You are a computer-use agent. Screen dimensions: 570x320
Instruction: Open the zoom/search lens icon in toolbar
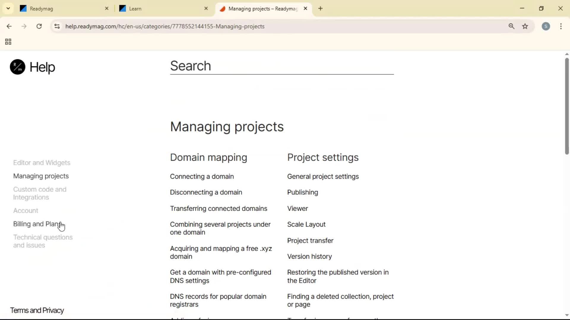[512, 26]
